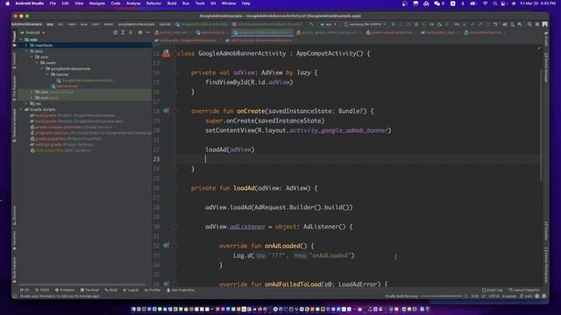This screenshot has height=315, width=561.
Task: Open Device Manager side tab
Action: pos(546,68)
